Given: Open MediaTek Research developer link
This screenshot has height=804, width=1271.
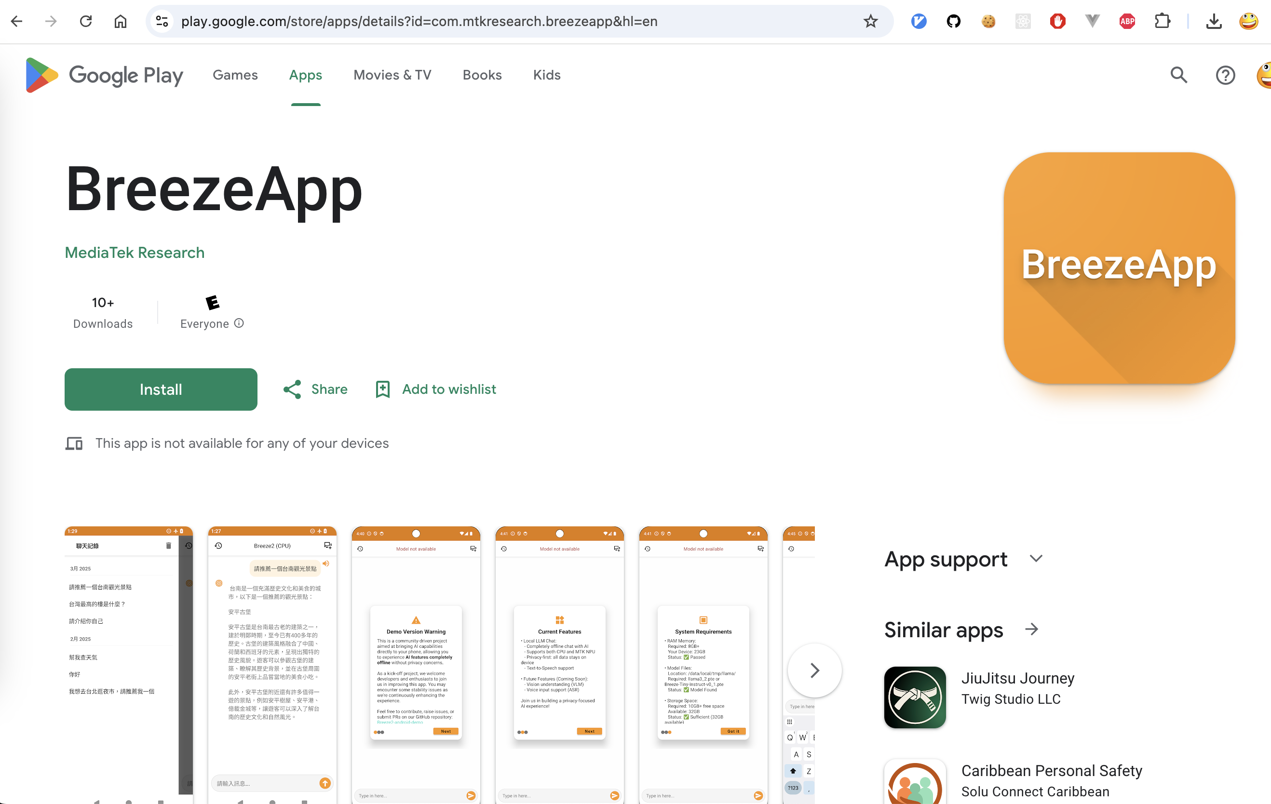Looking at the screenshot, I should click(x=134, y=253).
